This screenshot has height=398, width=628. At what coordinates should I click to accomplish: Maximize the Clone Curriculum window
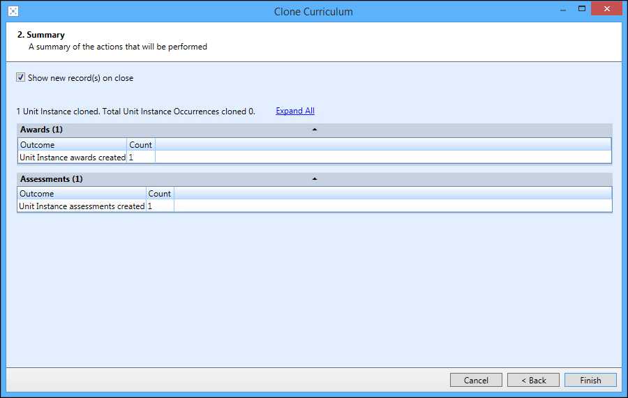582,9
